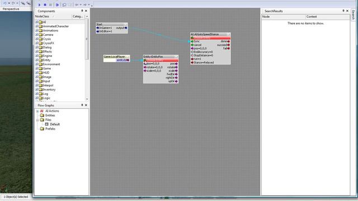This screenshot has width=358, height=201.
Task: Select the CrysisFX folder
Action: click(49, 43)
